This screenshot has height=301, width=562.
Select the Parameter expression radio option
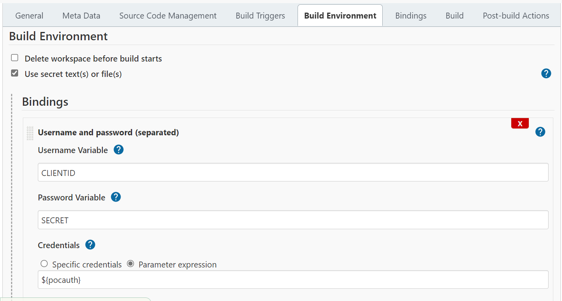point(130,264)
